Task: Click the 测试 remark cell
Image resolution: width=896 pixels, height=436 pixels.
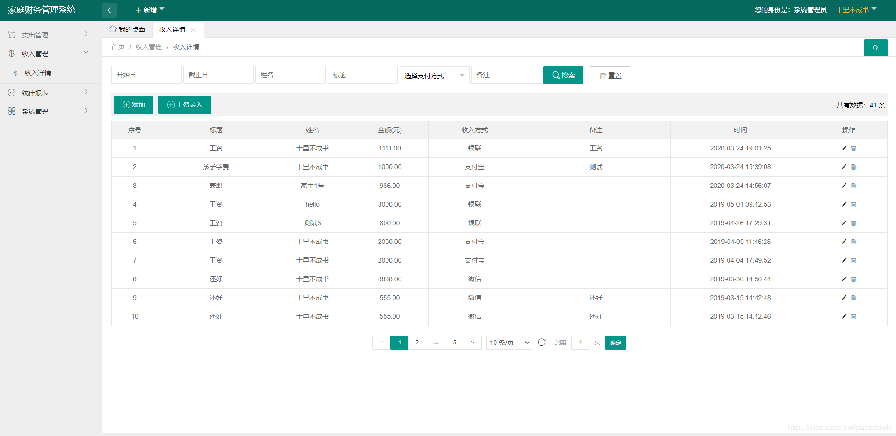Action: [596, 167]
